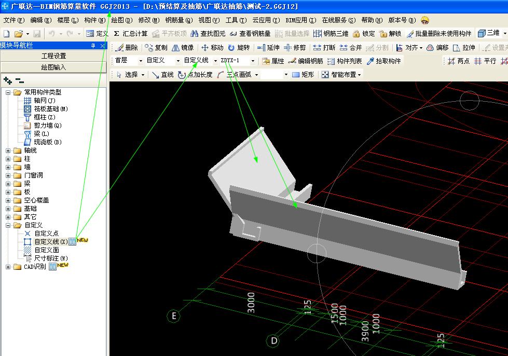Click the 绘图输入 button

[x=53, y=67]
